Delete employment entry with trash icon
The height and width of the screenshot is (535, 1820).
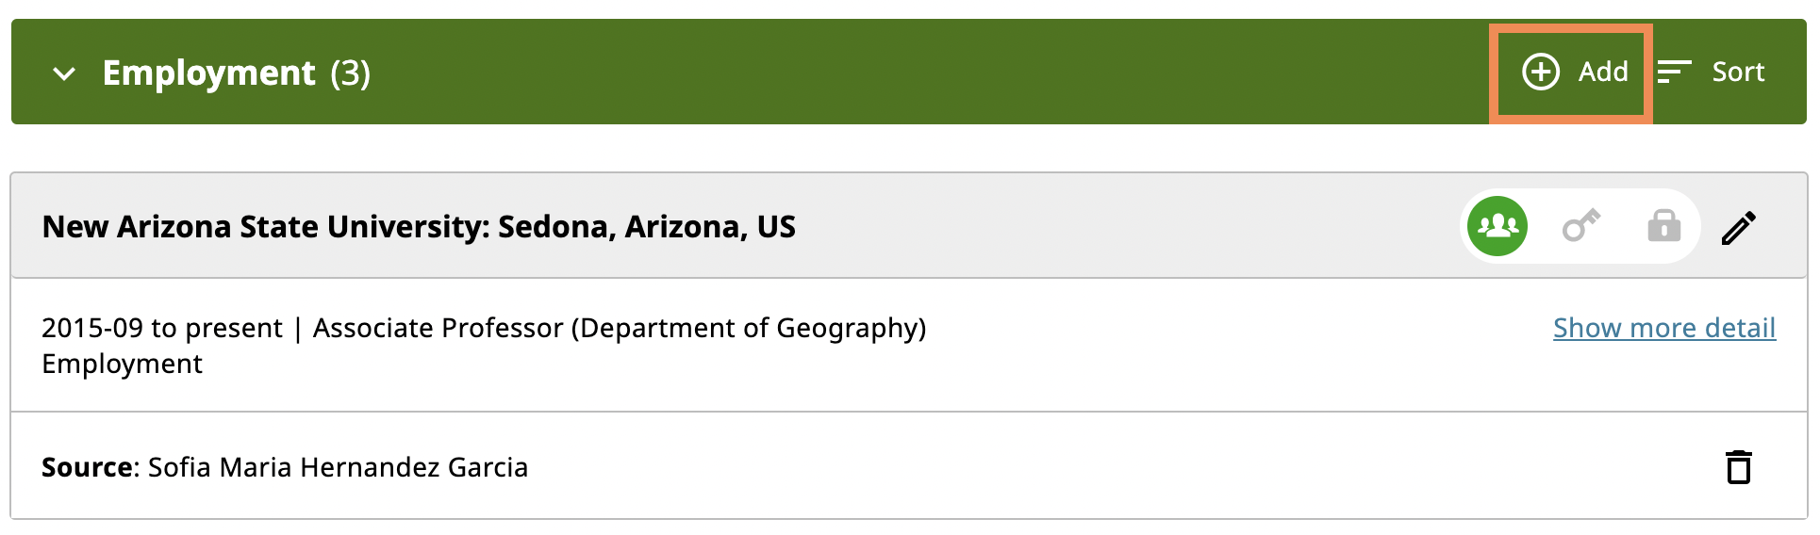point(1739,467)
